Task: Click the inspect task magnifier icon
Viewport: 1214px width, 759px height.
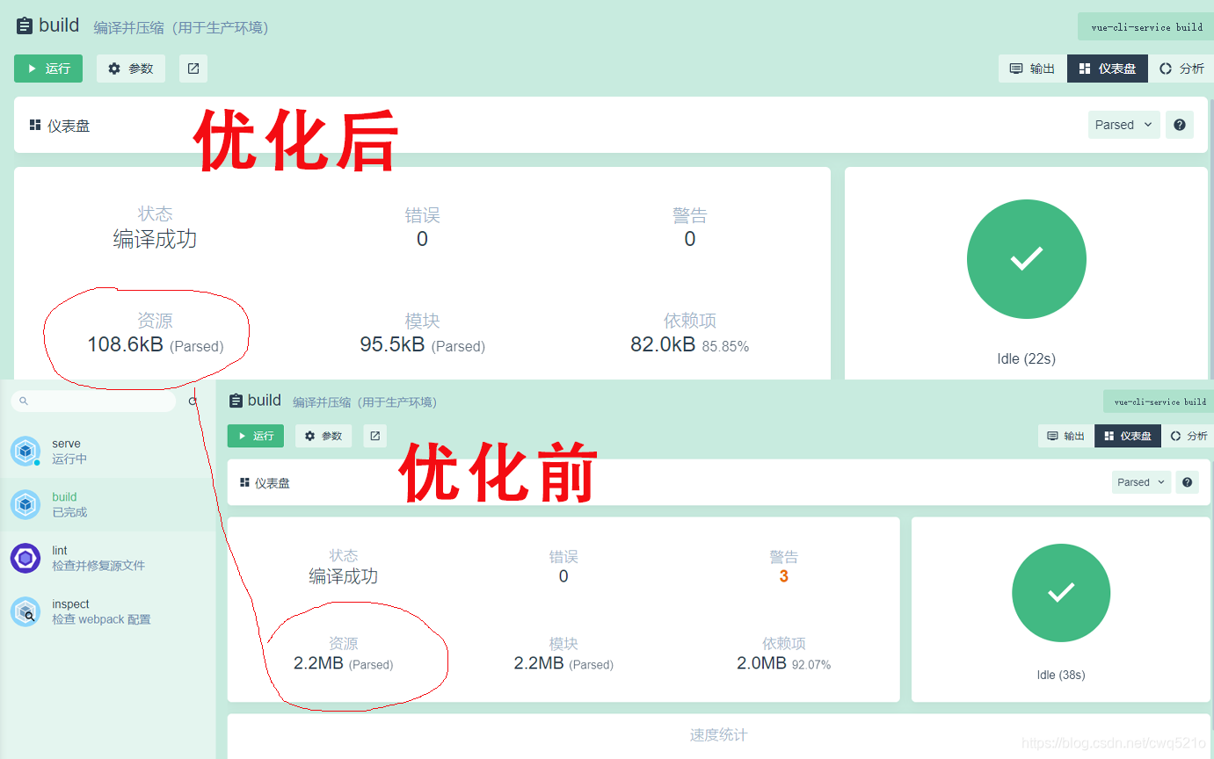Action: point(25,611)
